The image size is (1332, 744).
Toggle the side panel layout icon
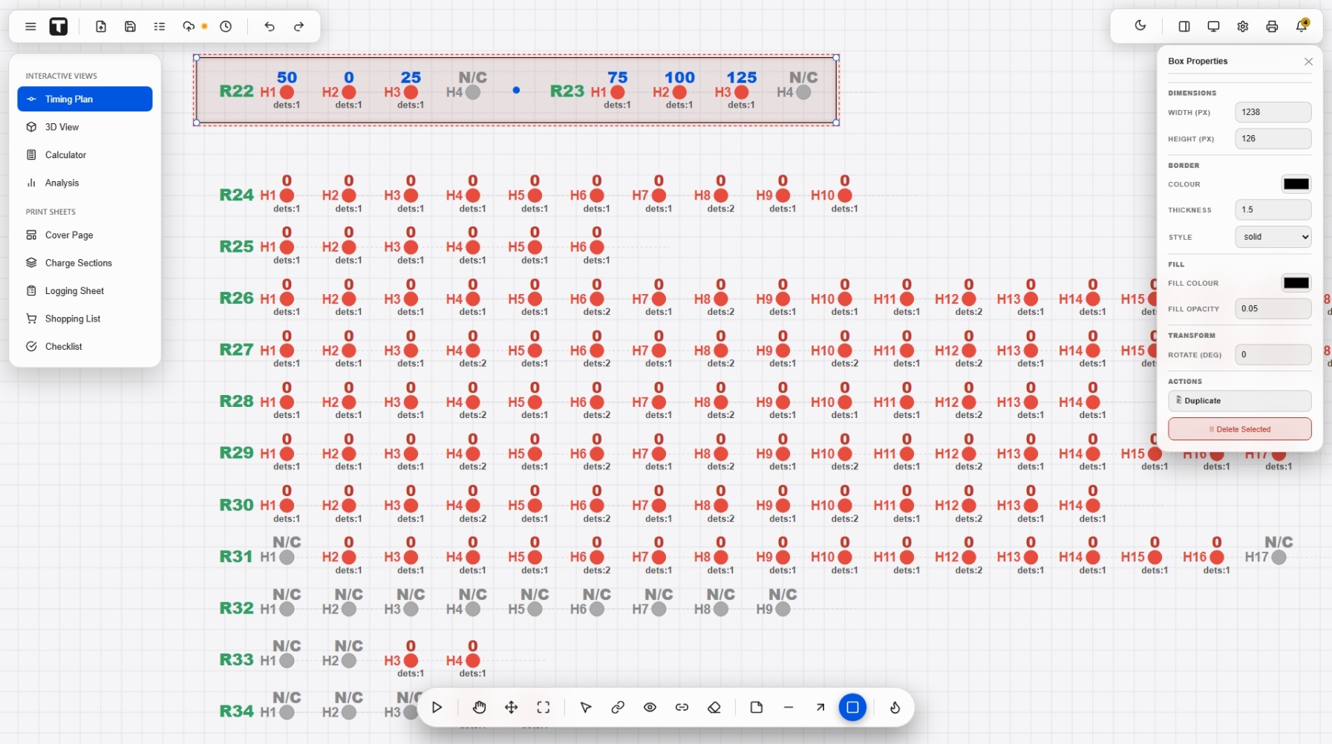[x=1184, y=27]
